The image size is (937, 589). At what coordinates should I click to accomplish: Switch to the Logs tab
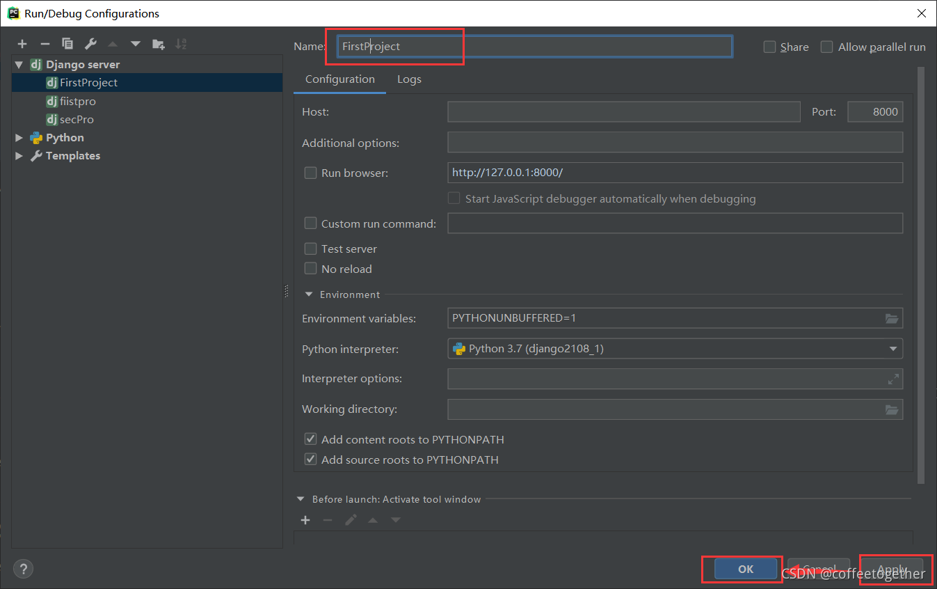click(x=409, y=79)
